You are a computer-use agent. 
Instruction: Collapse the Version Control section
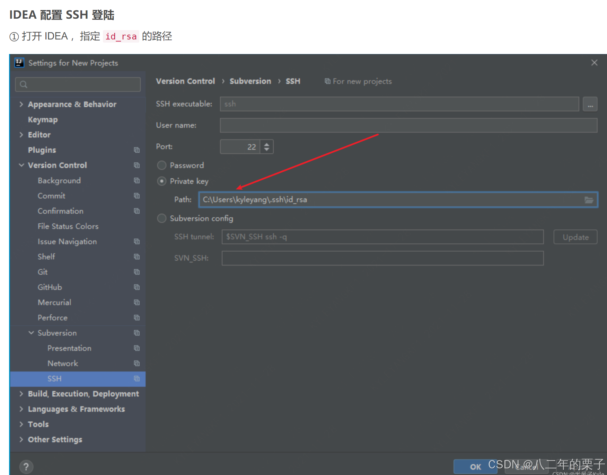pyautogui.click(x=21, y=165)
